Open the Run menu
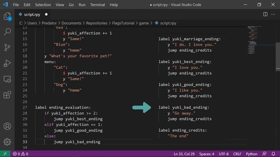280x157 pixels. (x=82, y=5)
